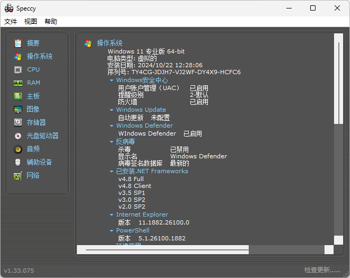
Task: Click 检查更新 link at bottom right
Action: 322,270
